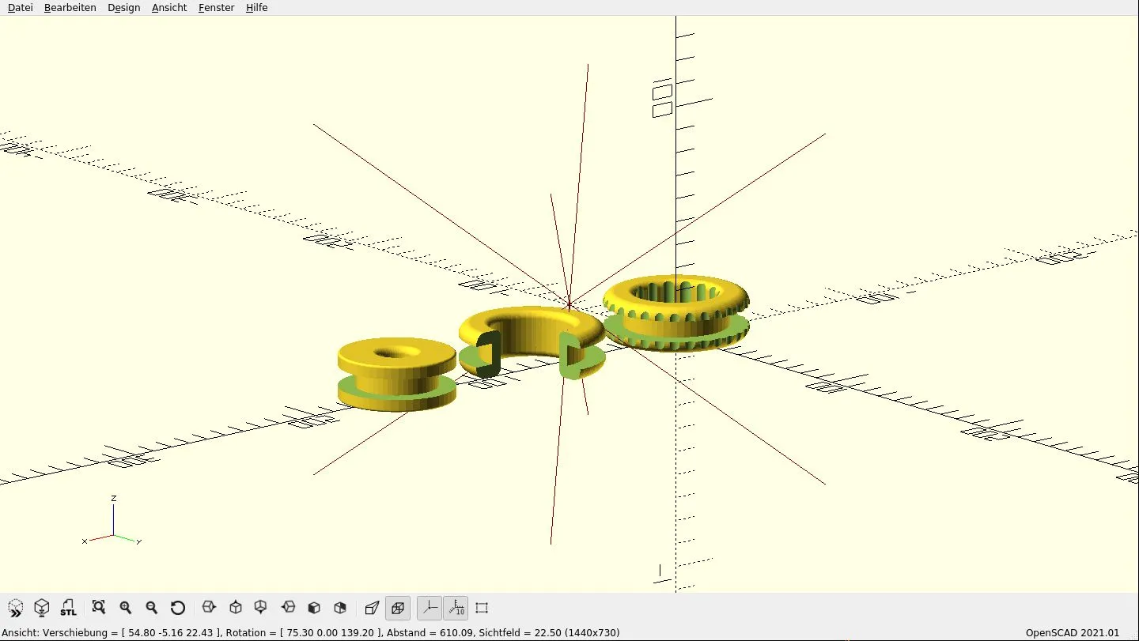Enable Perspective projection
Viewport: 1139px width, 641px height.
372,608
